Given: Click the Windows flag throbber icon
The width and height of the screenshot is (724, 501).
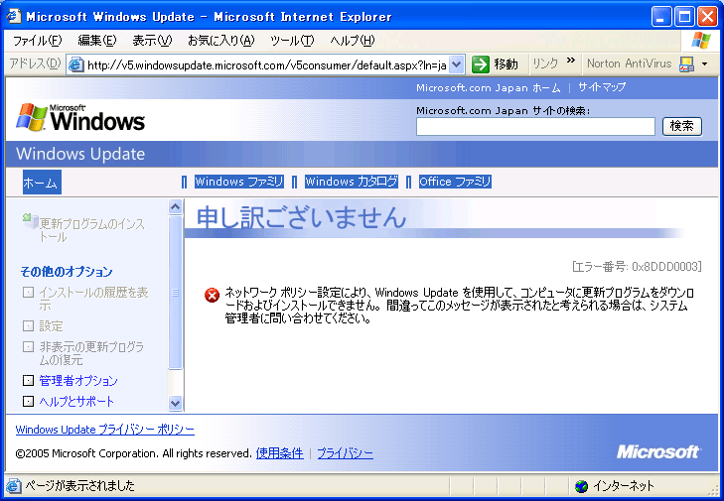Looking at the screenshot, I should (701, 41).
